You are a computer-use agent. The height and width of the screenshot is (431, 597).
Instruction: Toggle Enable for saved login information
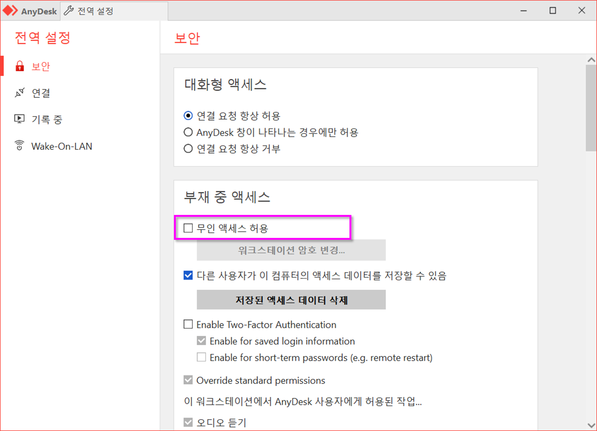[x=201, y=341]
